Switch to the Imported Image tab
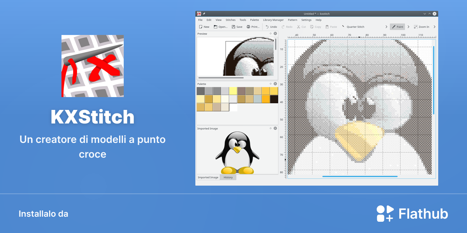This screenshot has width=467, height=233. click(x=208, y=177)
